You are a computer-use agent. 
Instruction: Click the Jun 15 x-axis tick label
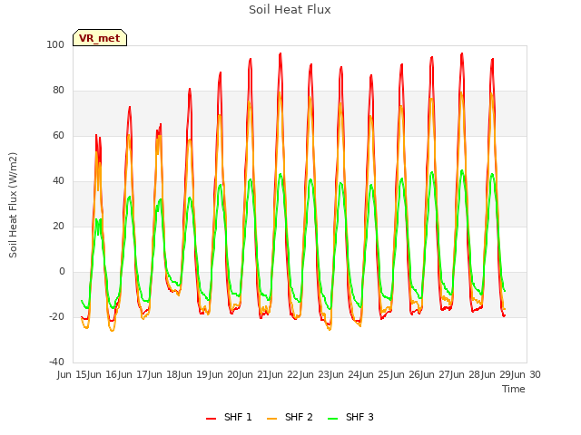point(73,374)
